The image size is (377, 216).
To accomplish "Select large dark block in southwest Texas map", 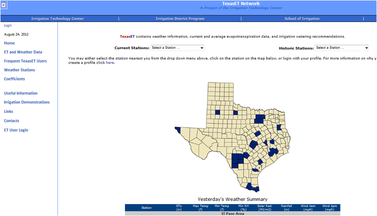I will tap(237, 161).
